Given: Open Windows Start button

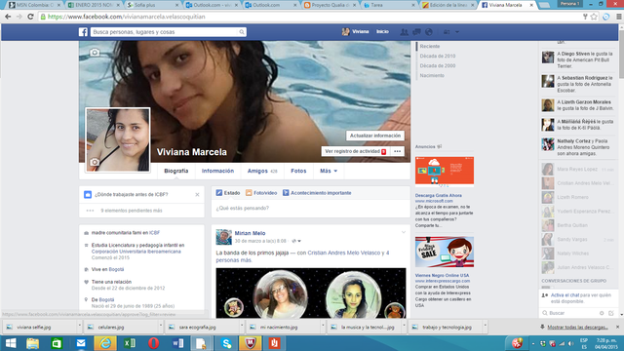Looking at the screenshot, I should (11, 343).
